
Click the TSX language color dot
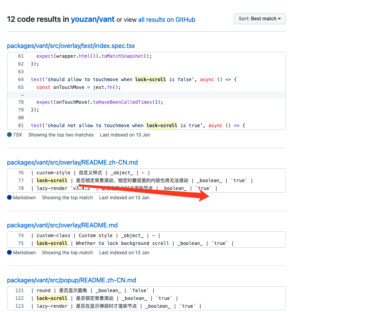[9, 135]
